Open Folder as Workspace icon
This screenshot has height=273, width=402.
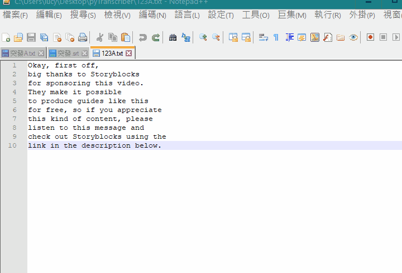pos(341,38)
